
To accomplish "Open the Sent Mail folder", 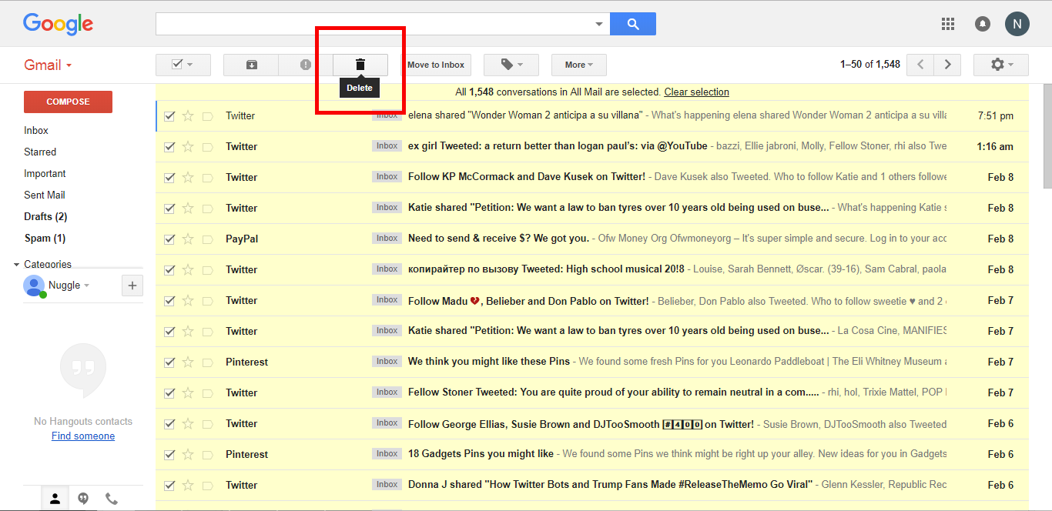I will [x=45, y=195].
